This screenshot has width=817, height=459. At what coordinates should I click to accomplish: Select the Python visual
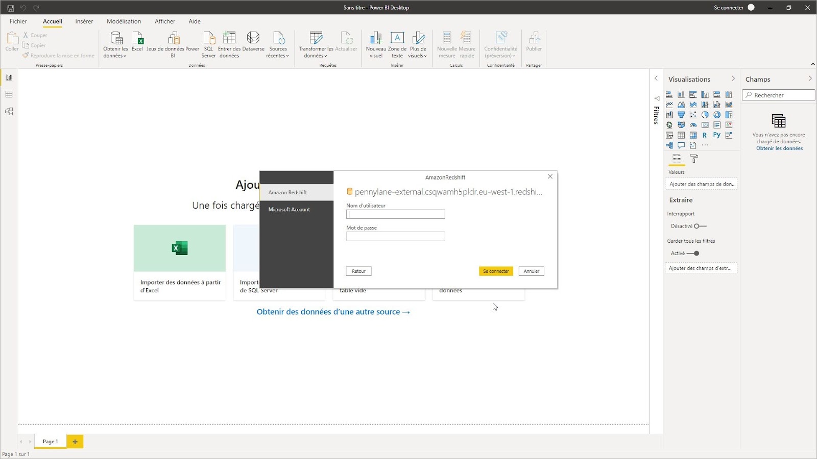717,135
